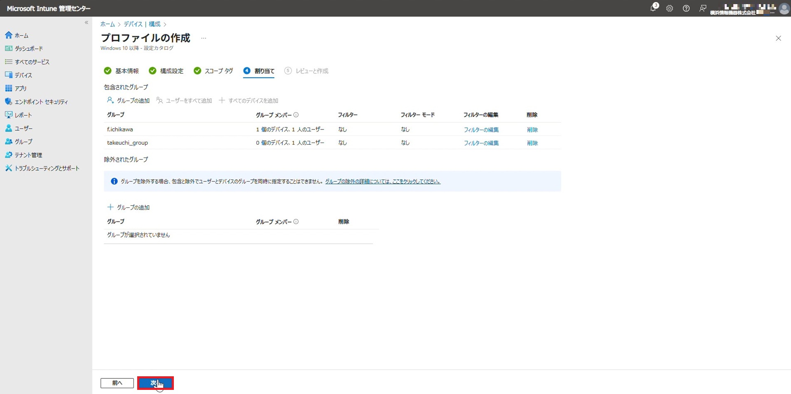This screenshot has height=394, width=791.
Task: Edit filter for f.ichikawa group
Action: pos(481,130)
